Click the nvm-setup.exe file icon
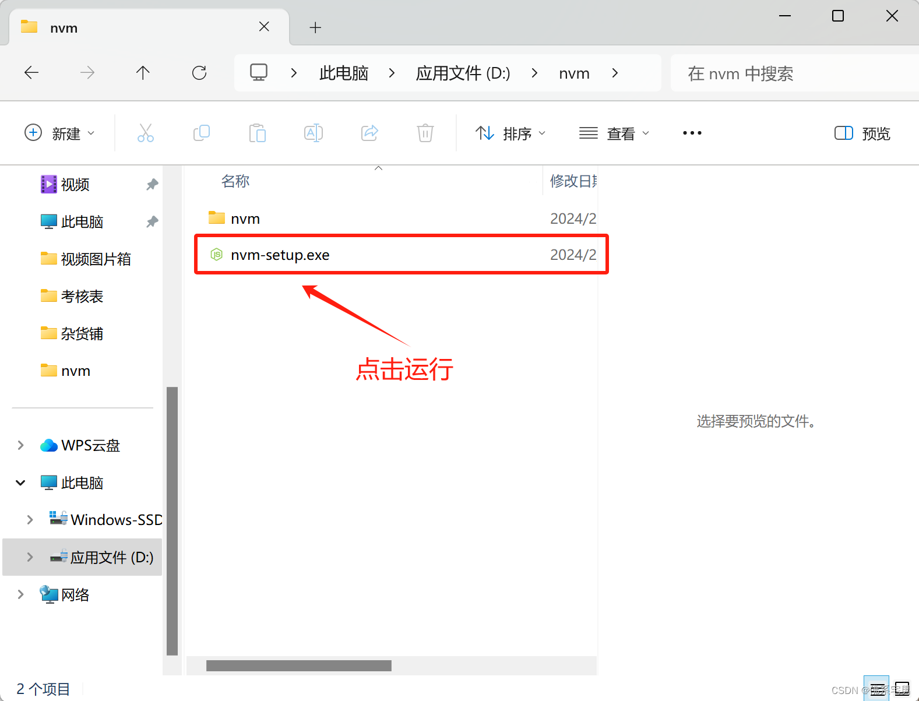Screen dimensions: 919x701 pos(217,255)
